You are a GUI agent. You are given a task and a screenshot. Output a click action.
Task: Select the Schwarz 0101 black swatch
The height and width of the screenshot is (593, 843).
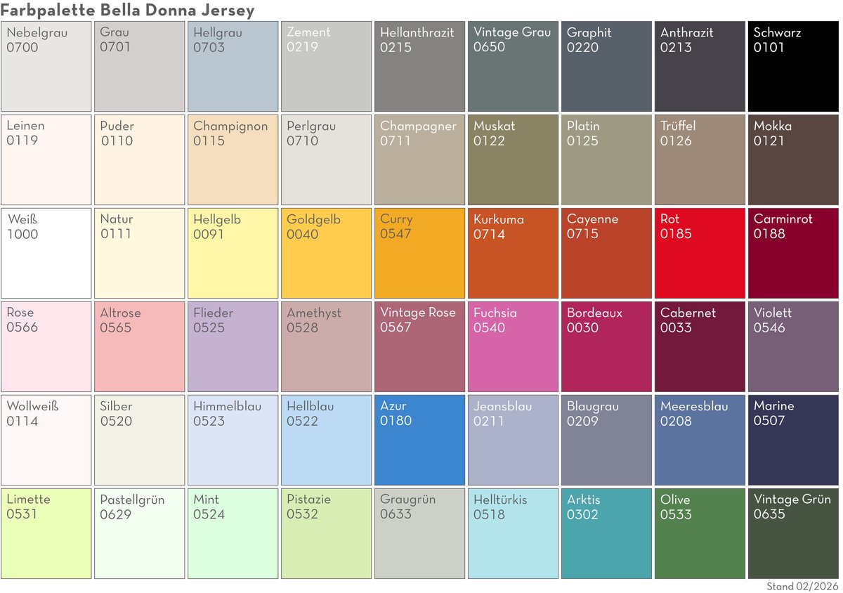794,66
